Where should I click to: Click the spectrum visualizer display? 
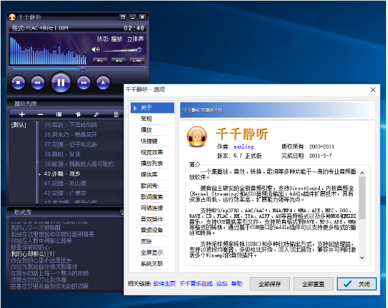tap(48, 51)
